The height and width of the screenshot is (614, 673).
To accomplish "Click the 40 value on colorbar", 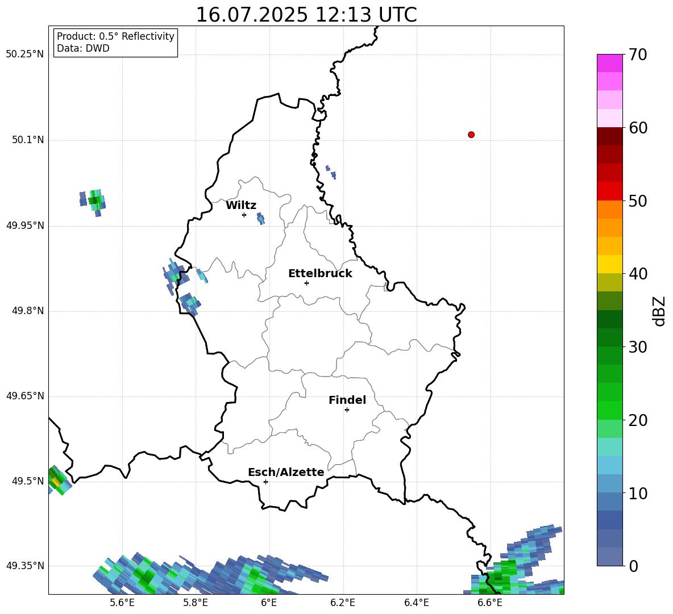I will tap(638, 274).
